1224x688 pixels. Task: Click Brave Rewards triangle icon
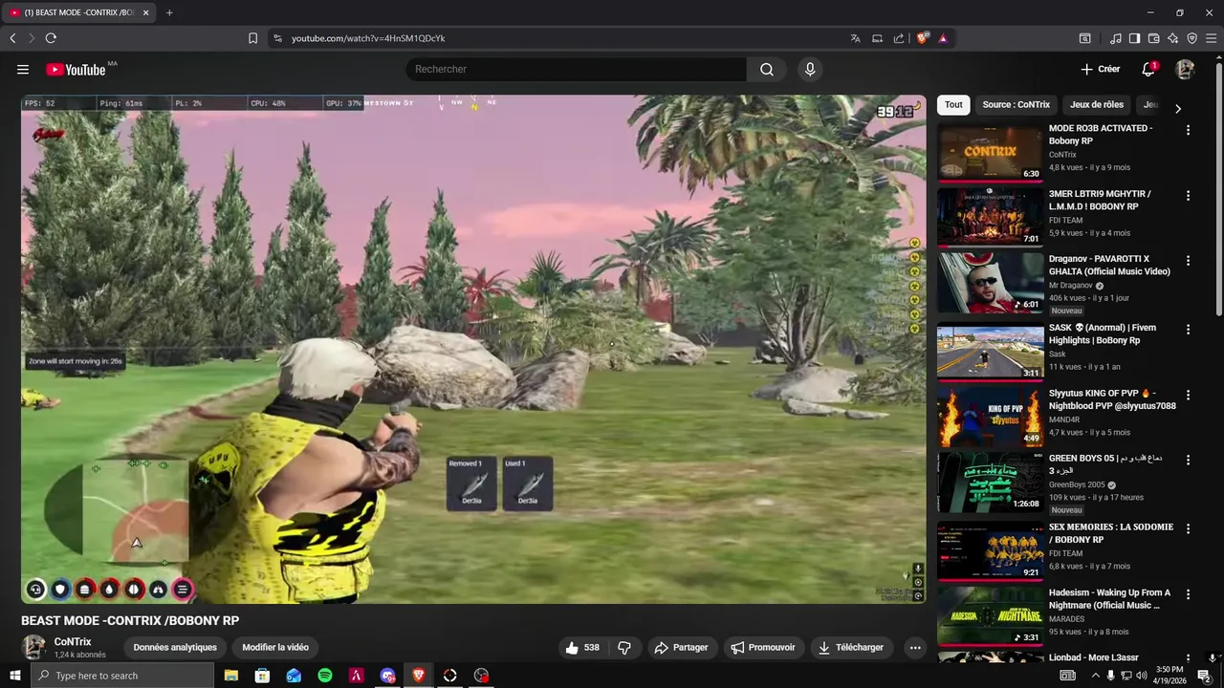[x=943, y=38]
